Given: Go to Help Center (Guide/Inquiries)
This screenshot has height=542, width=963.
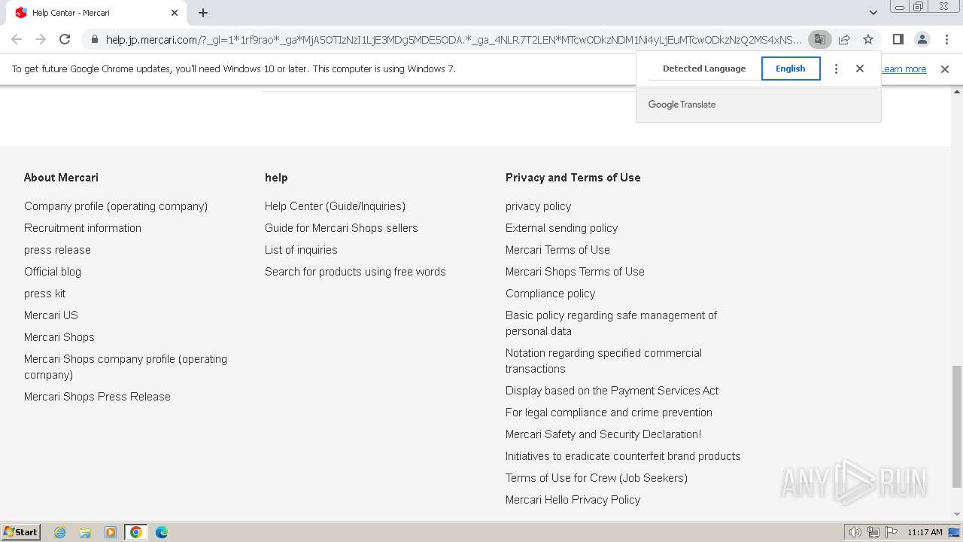Looking at the screenshot, I should pos(335,206).
